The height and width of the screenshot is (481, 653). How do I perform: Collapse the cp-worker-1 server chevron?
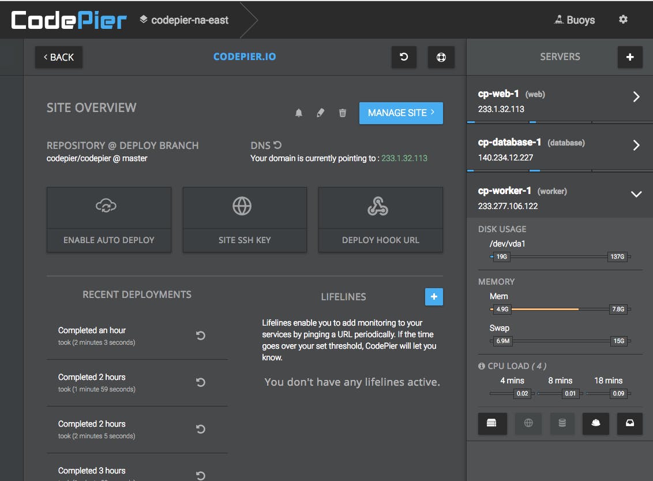(x=636, y=194)
